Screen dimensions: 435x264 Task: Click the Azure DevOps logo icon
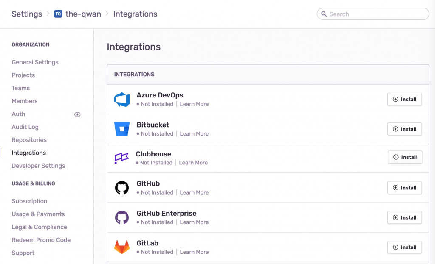tap(122, 99)
